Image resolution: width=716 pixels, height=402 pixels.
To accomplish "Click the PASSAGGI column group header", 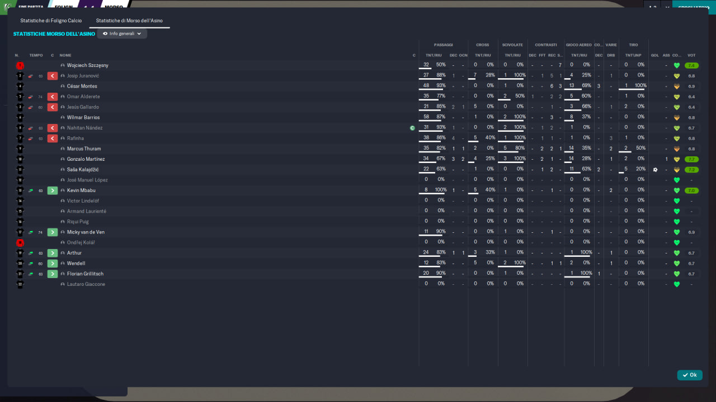I will (444, 45).
